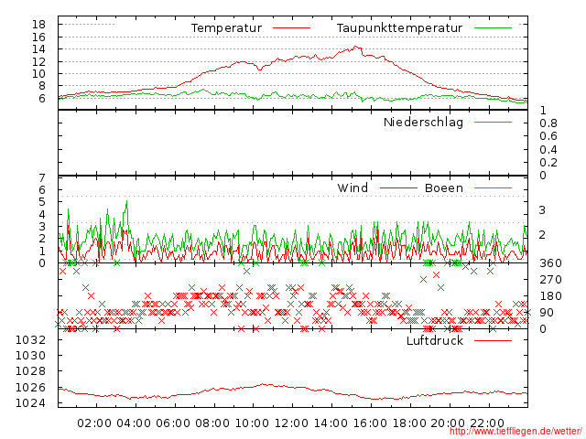Click the 22:00 time axis label

[487, 423]
